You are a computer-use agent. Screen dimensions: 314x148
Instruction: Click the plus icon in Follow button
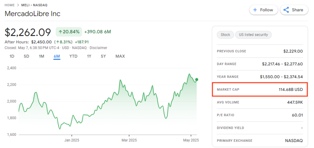point(255,10)
